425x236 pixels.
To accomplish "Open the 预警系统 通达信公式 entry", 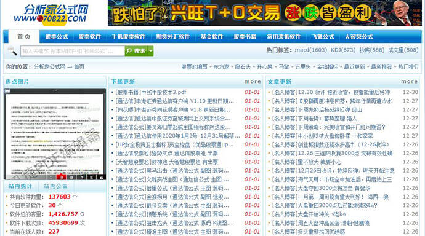I will coord(172,214).
